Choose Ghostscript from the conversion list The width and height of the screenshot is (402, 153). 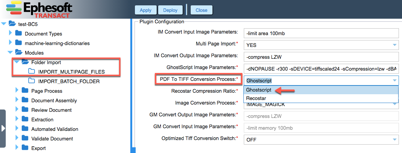(321, 90)
